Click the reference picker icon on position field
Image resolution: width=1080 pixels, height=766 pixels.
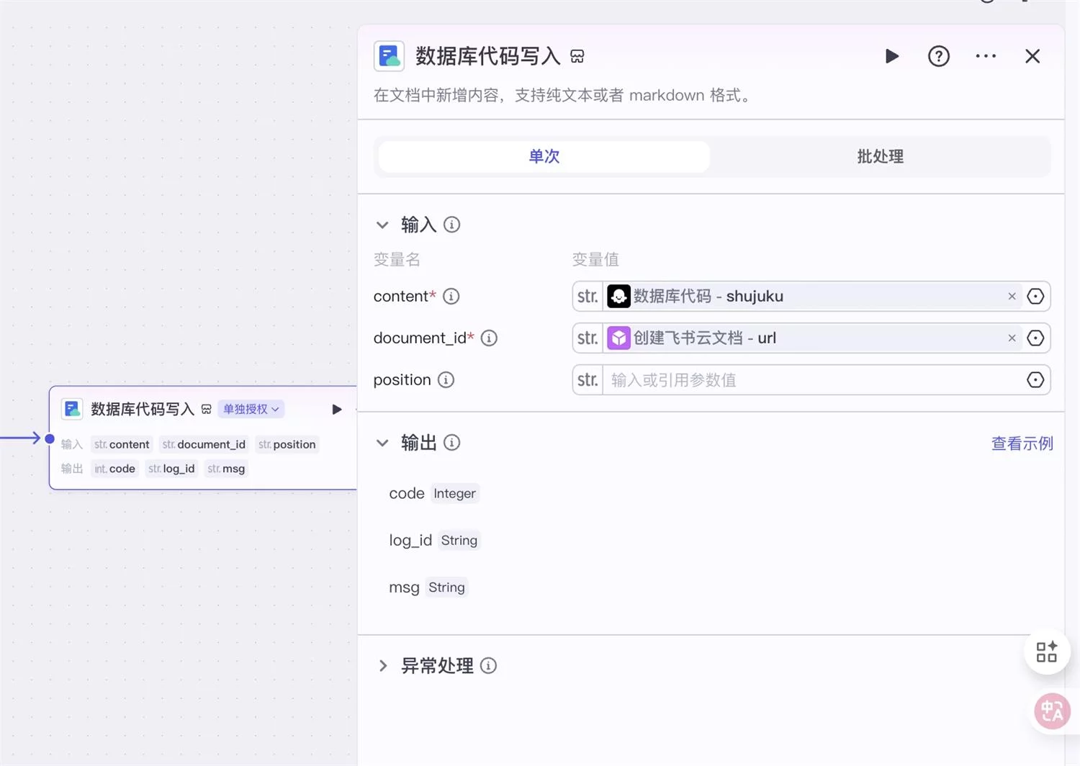[x=1035, y=379]
